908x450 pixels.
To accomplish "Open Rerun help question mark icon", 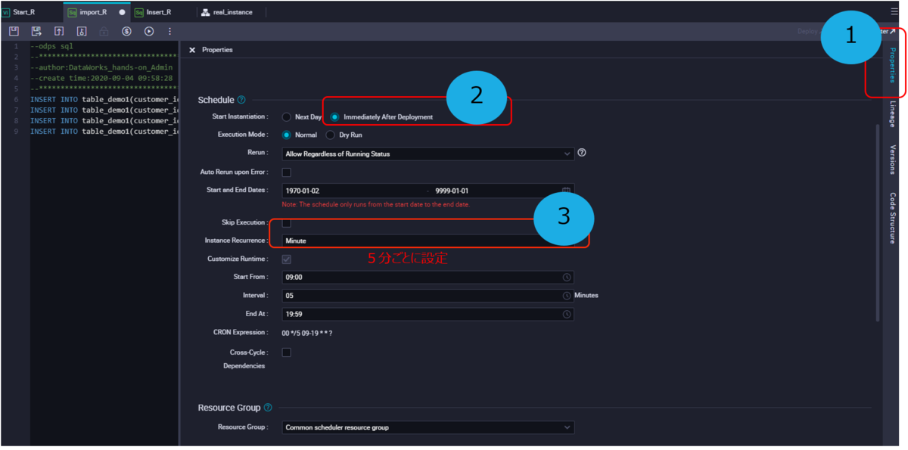I will coord(582,153).
